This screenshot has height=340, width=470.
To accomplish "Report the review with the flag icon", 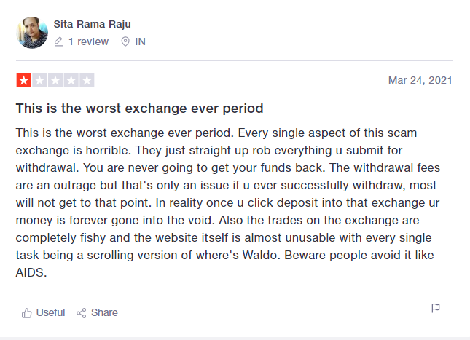I will pyautogui.click(x=436, y=309).
